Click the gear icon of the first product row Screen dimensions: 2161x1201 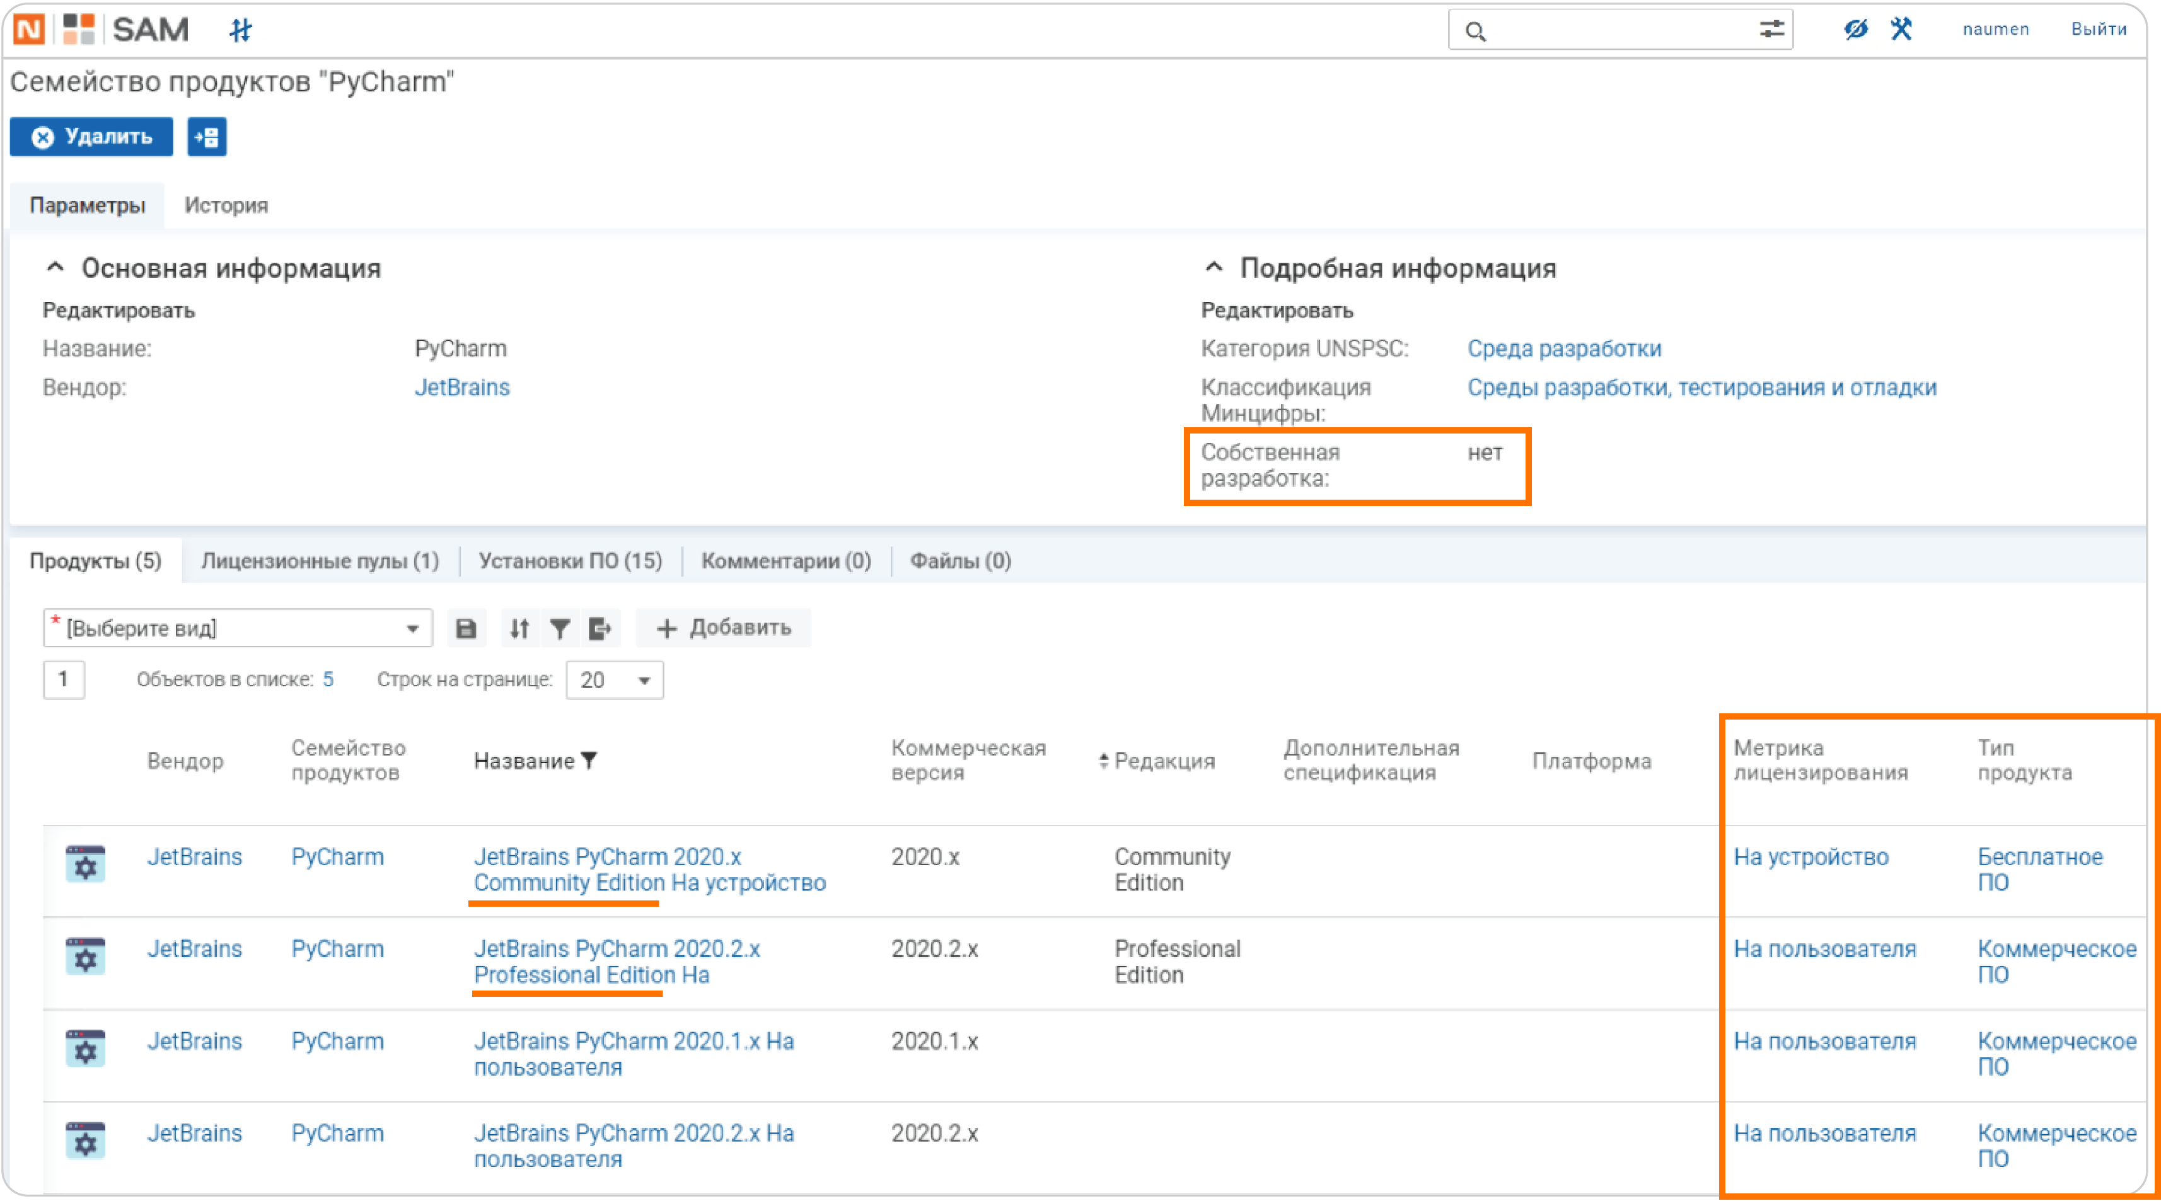click(84, 865)
